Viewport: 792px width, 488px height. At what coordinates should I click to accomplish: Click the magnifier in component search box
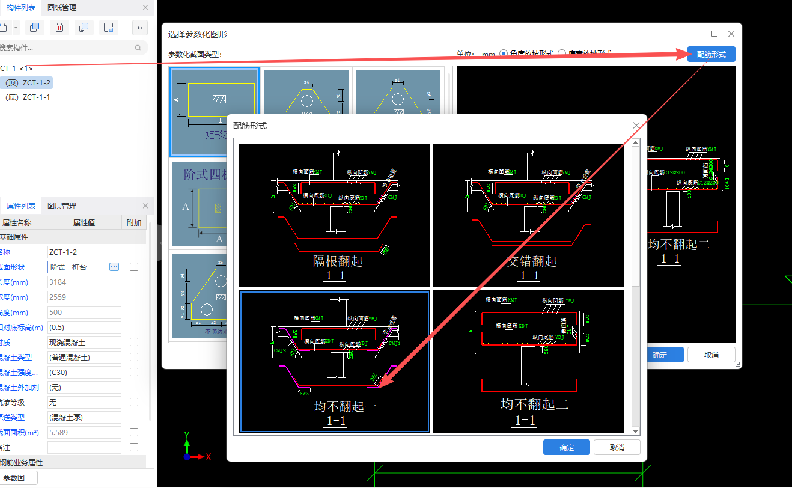(138, 48)
